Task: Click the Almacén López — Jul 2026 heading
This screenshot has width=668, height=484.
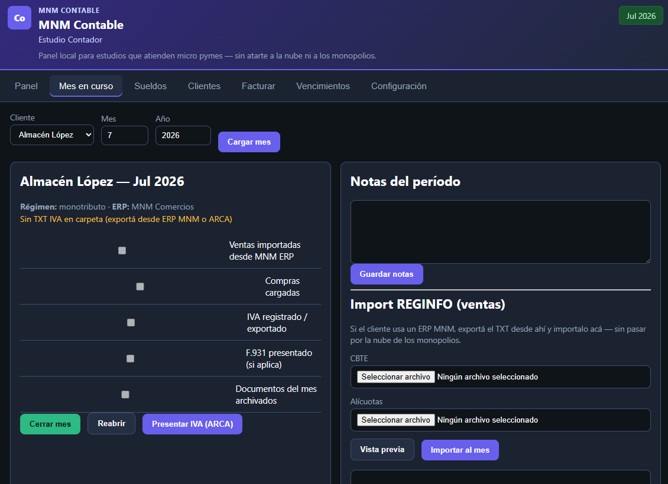Action: point(102,182)
